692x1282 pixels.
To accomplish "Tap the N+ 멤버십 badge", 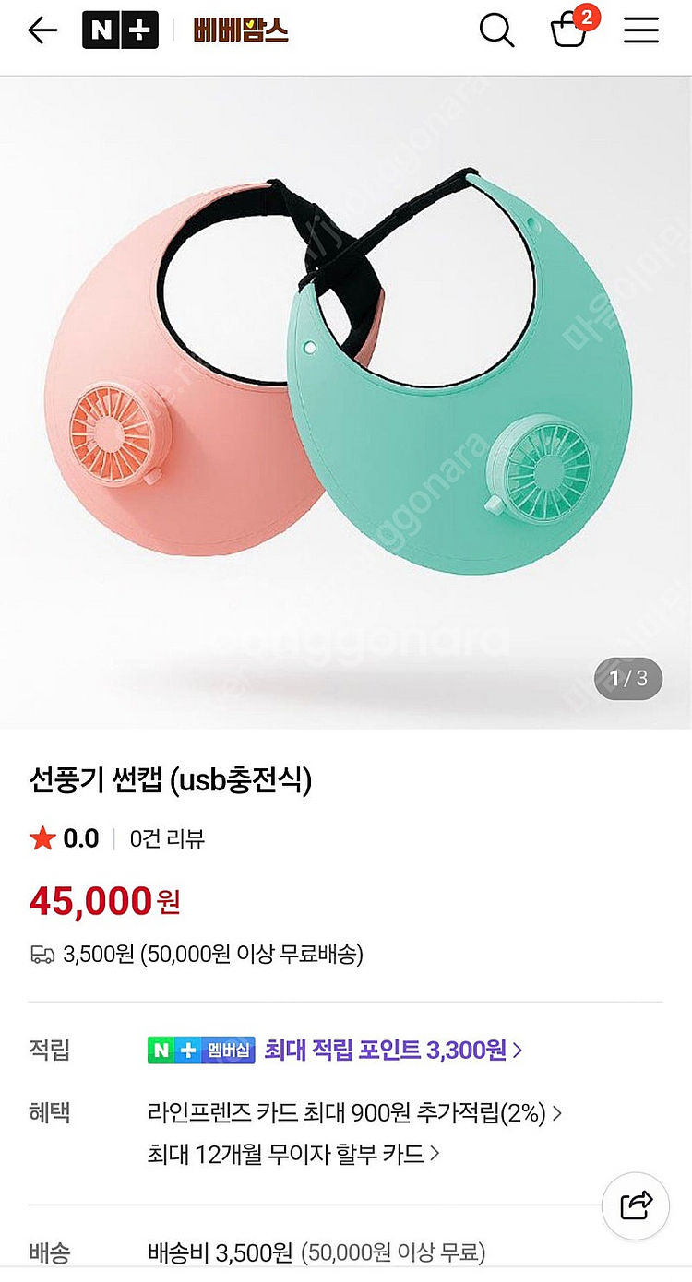I will [x=201, y=1050].
